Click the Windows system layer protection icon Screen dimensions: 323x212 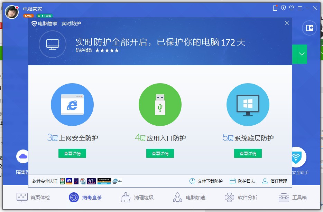pyautogui.click(x=248, y=105)
